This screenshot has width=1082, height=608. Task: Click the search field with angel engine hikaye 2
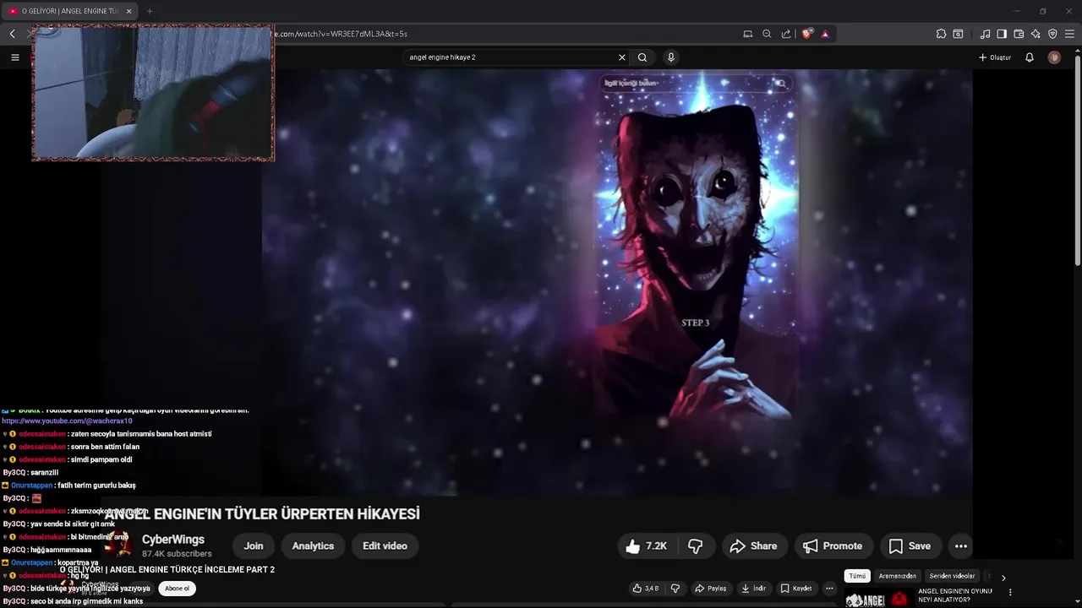coord(511,57)
